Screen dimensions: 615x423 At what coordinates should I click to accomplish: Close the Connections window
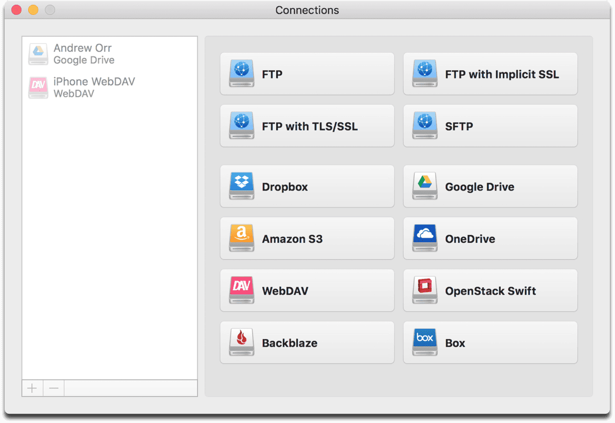[x=16, y=10]
